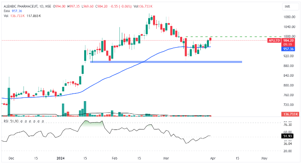Image resolution: width=302 pixels, height=164 pixels.
Task: Click the black 51.93 RSI value label
Action: pos(288,136)
